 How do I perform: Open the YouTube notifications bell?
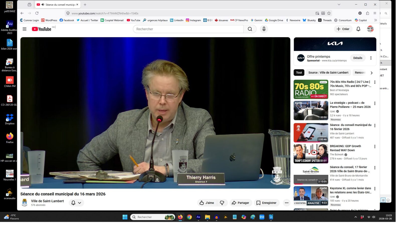(358, 29)
